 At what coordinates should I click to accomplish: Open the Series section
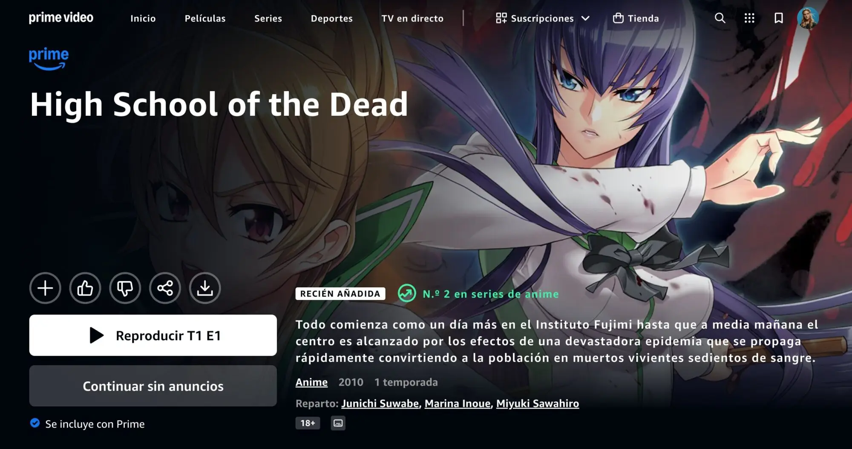[x=268, y=18]
